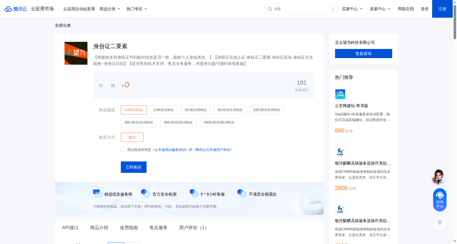
Task: Select spec 1800.00元/60,000次
Action: [x=219, y=122]
